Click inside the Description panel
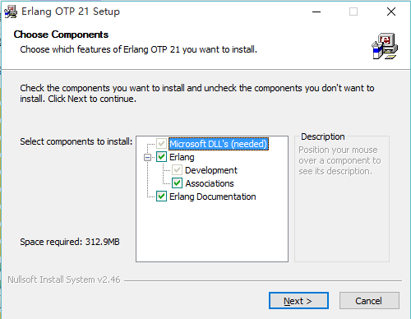The height and width of the screenshot is (319, 411). pos(342,199)
